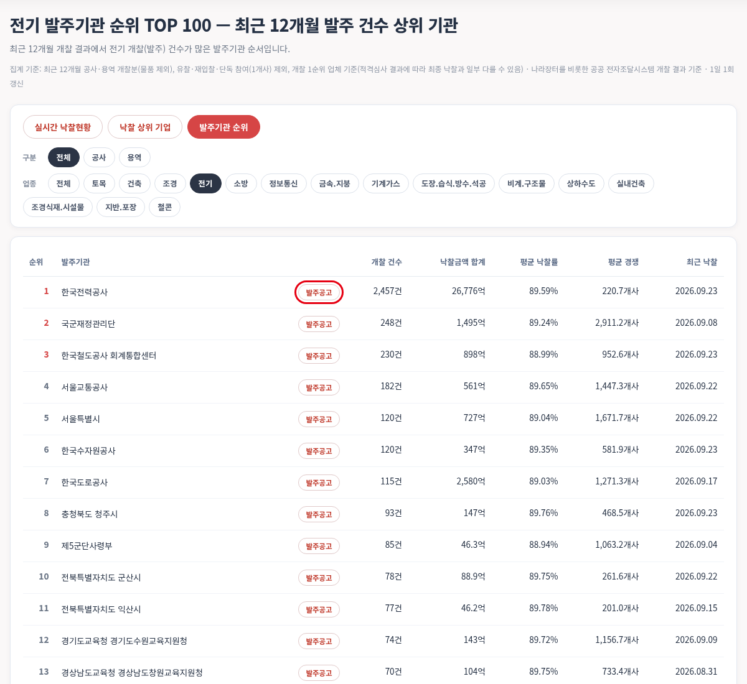
Task: Click the 한국도로공사 agency name
Action: (x=85, y=482)
